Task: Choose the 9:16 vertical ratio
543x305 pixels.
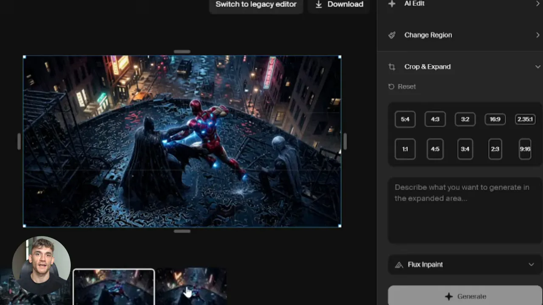Action: point(525,149)
